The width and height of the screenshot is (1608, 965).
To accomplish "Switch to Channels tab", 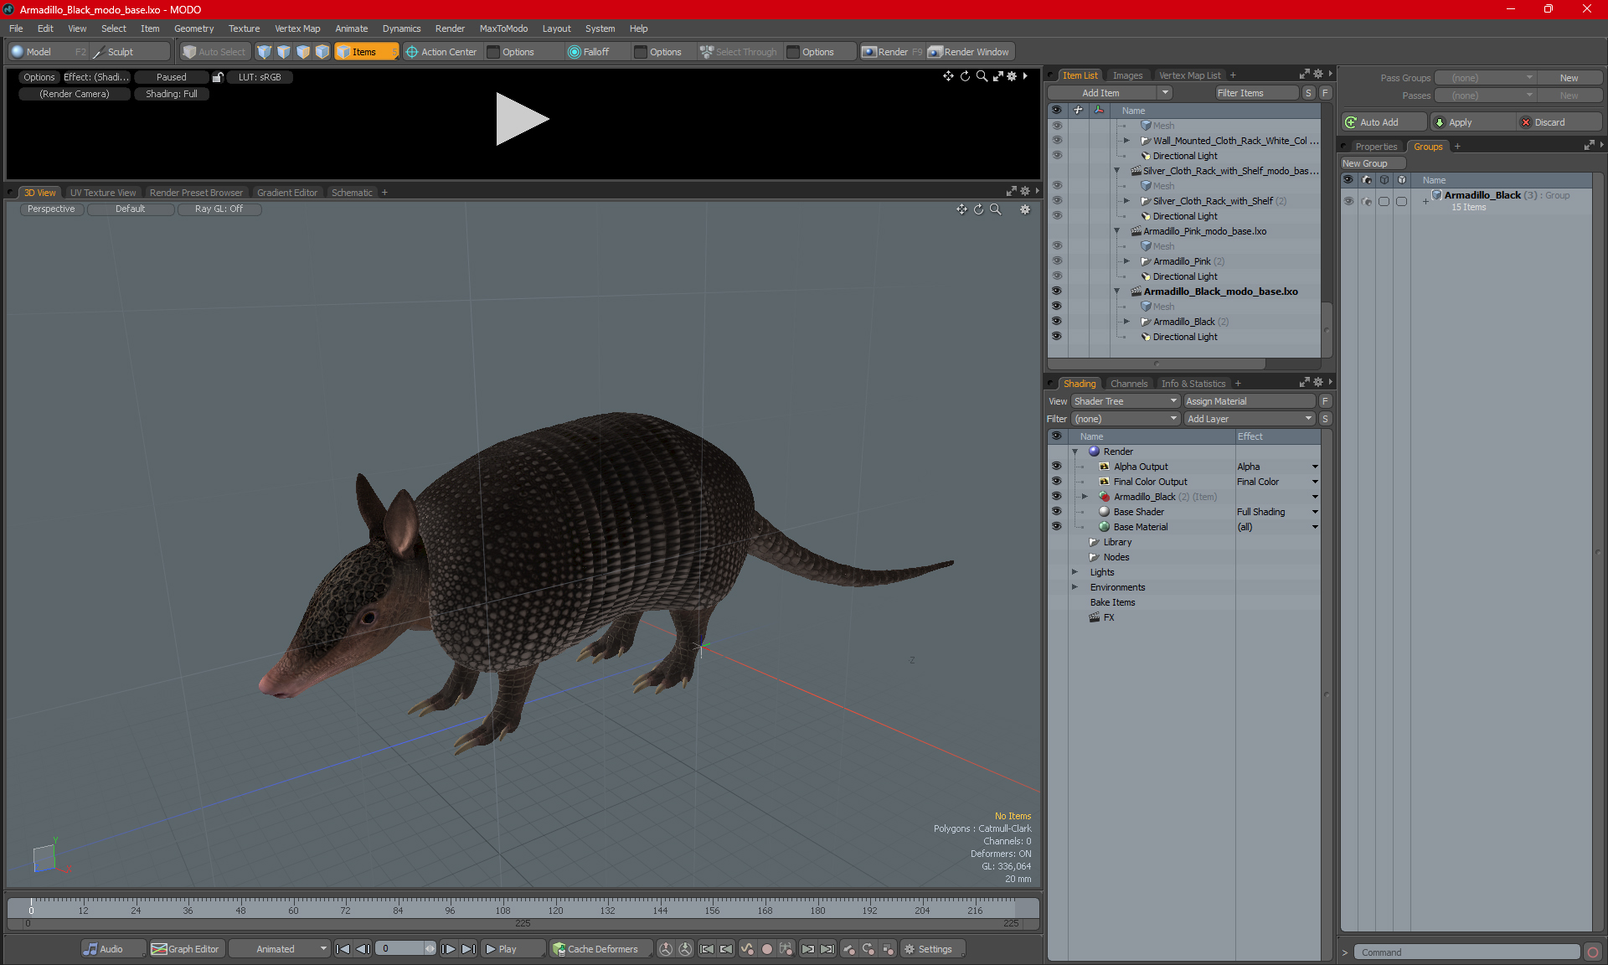I will coord(1129,384).
